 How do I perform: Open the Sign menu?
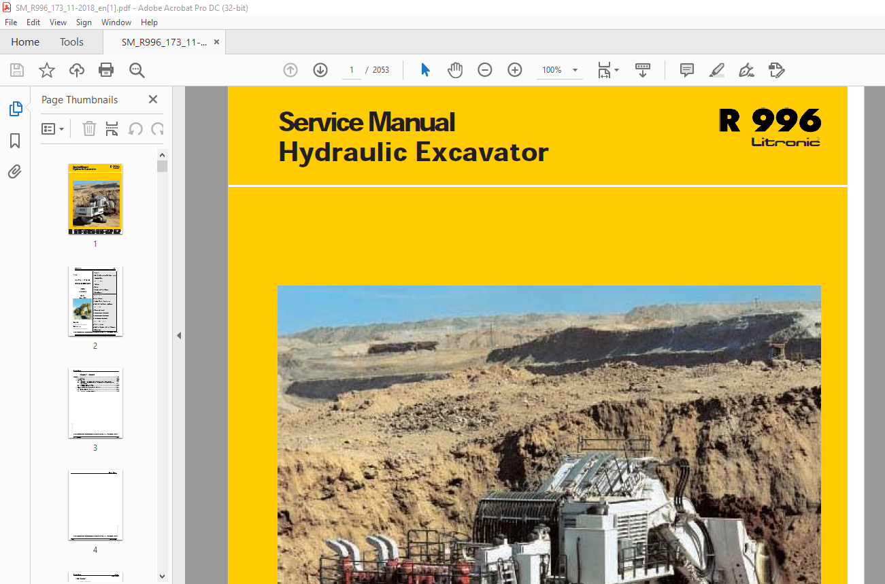pos(84,22)
